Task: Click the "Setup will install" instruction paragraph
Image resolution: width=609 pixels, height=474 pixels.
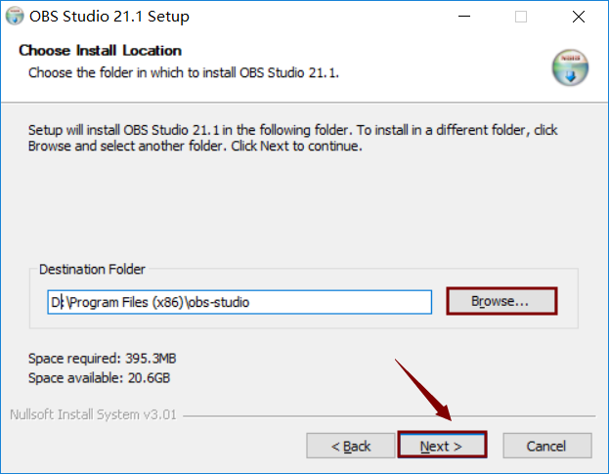Action: [x=293, y=138]
